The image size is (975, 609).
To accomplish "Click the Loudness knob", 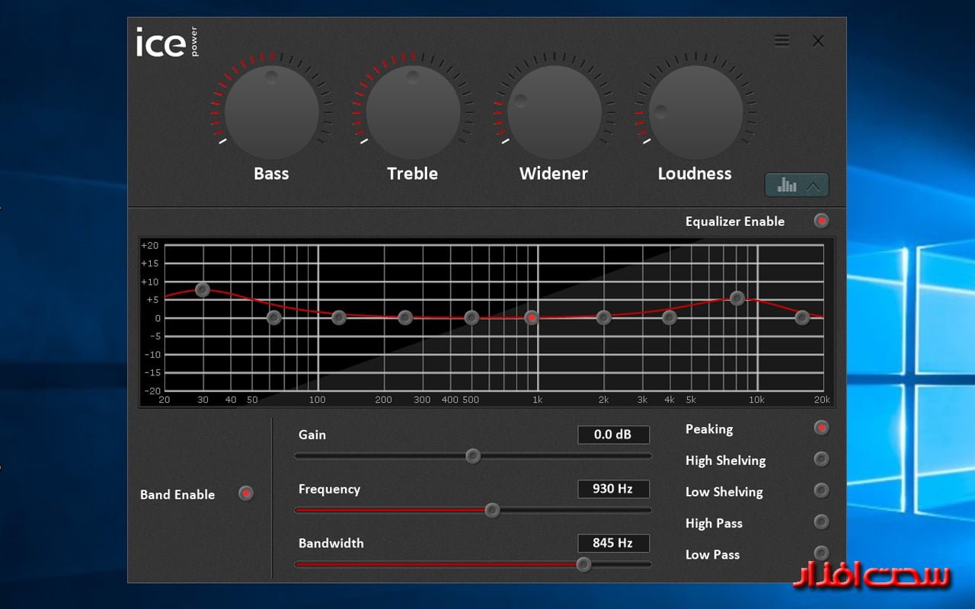I will [695, 112].
